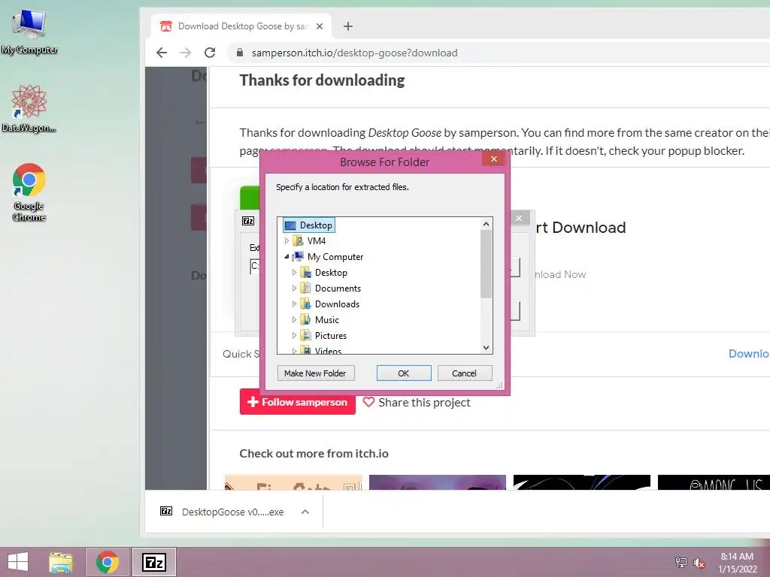Expand the Pictures tree node

pyautogui.click(x=294, y=336)
